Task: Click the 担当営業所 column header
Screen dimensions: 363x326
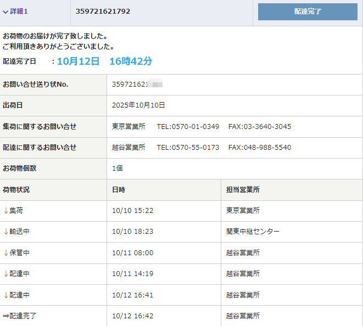Action: [243, 190]
